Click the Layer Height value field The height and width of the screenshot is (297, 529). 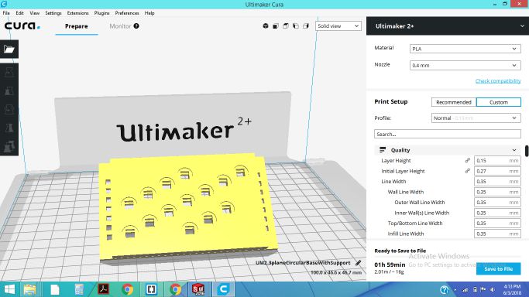(x=497, y=161)
